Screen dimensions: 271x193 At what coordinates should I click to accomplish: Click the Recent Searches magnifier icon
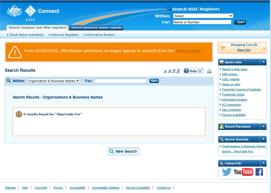pyautogui.click(x=222, y=139)
